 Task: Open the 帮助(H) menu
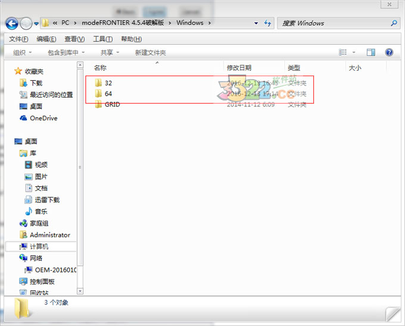tap(132, 39)
